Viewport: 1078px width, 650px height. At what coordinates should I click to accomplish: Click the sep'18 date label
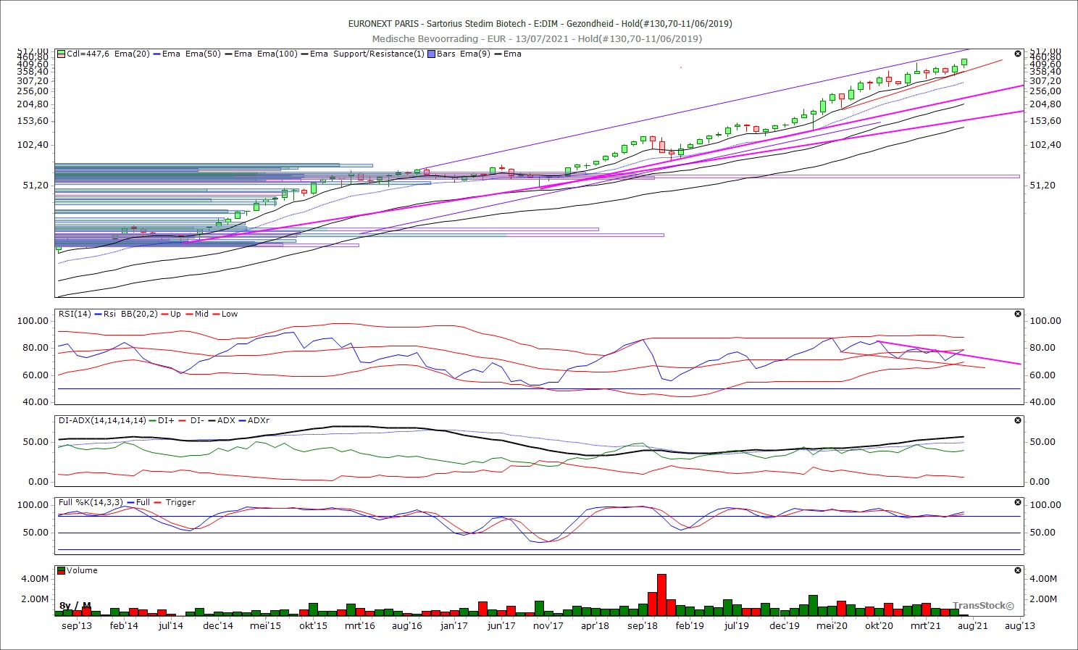(x=643, y=625)
